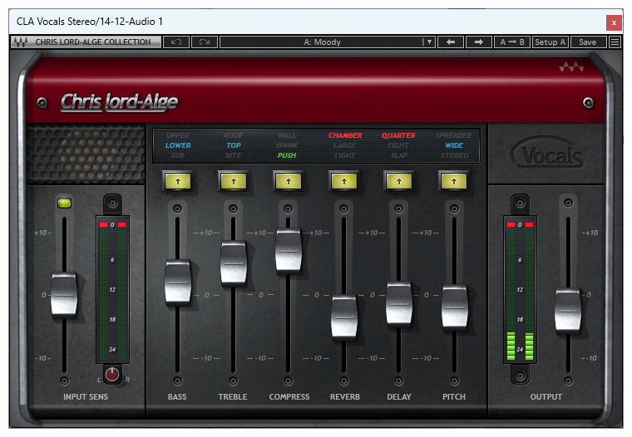Image resolution: width=632 pixels, height=437 pixels.
Task: Load next preset with right arrow
Action: [x=478, y=42]
